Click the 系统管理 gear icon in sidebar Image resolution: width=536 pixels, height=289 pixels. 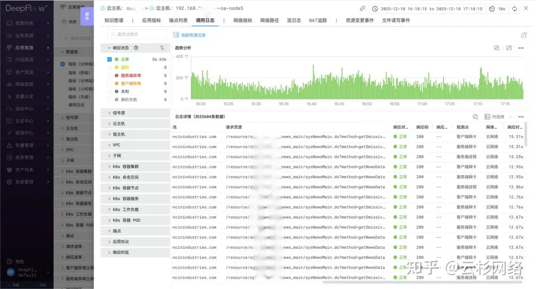click(x=9, y=182)
